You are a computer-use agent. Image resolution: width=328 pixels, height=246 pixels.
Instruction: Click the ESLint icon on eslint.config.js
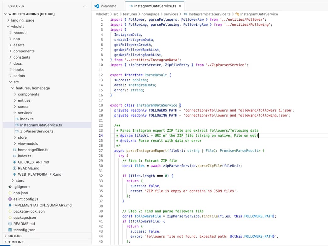[x=11, y=199]
